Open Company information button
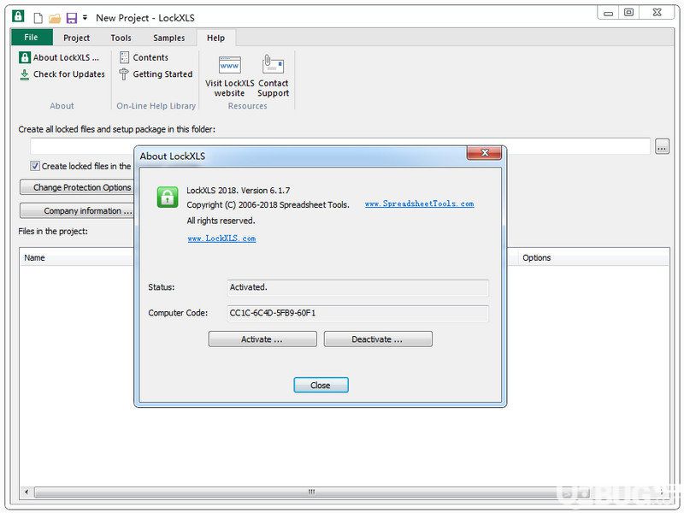 78,210
